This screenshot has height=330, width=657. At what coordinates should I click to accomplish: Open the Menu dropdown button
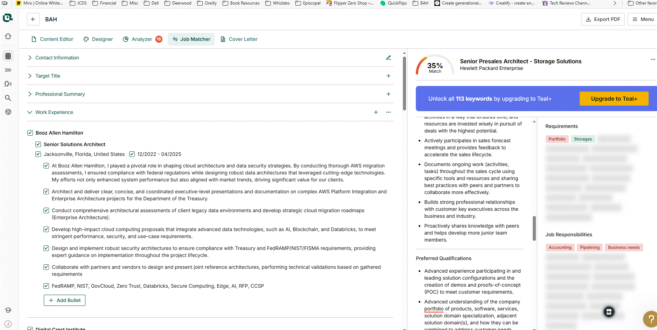pos(643,19)
